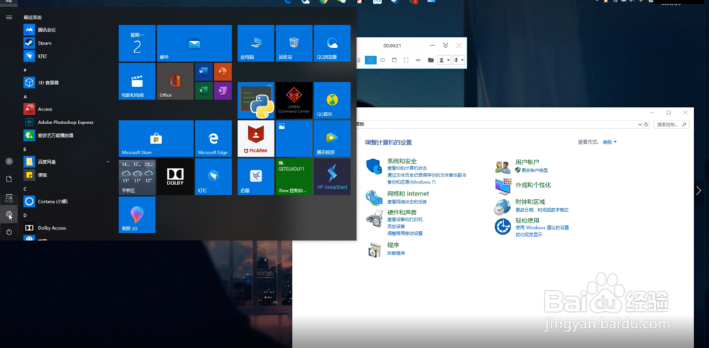
Task: Open 用户帐户 in Control Panel
Action: (x=527, y=162)
